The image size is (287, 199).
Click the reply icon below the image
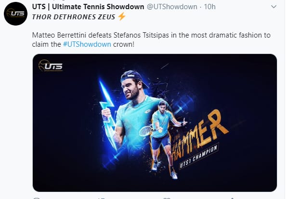tap(37, 198)
